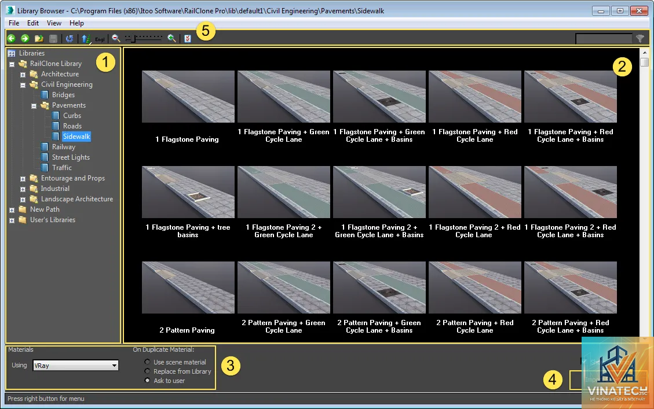Screen dimensions: 654x409
Task: Select the Ask to user option
Action: (x=147, y=380)
